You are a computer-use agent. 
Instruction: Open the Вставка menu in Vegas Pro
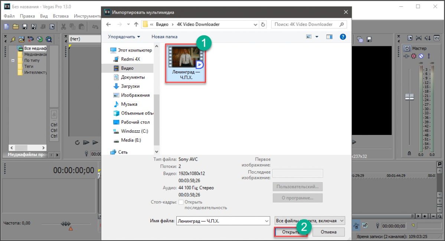61,16
